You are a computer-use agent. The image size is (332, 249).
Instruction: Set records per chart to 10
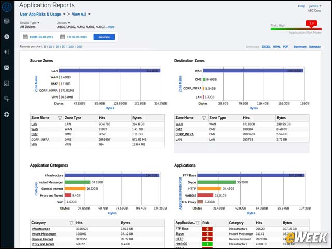51,47
